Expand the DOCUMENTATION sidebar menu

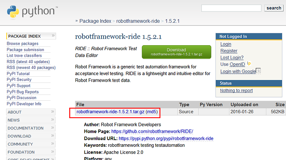coord(31,128)
